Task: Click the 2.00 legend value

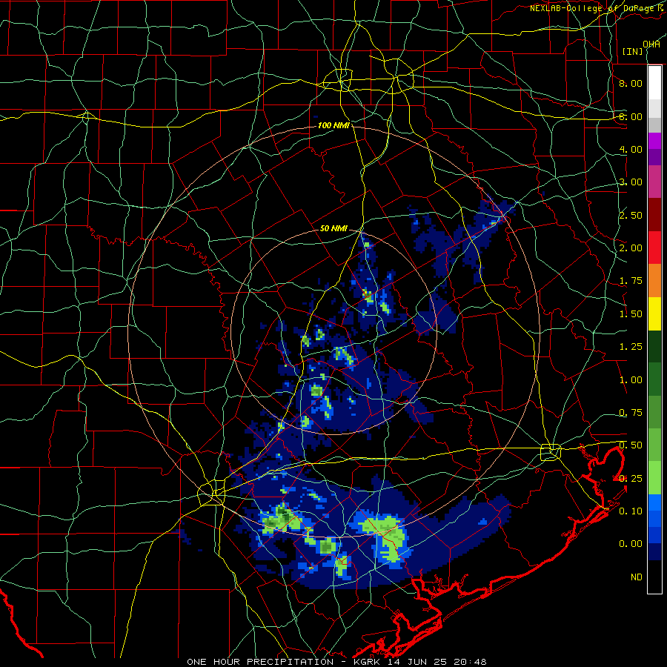Action: pos(631,248)
